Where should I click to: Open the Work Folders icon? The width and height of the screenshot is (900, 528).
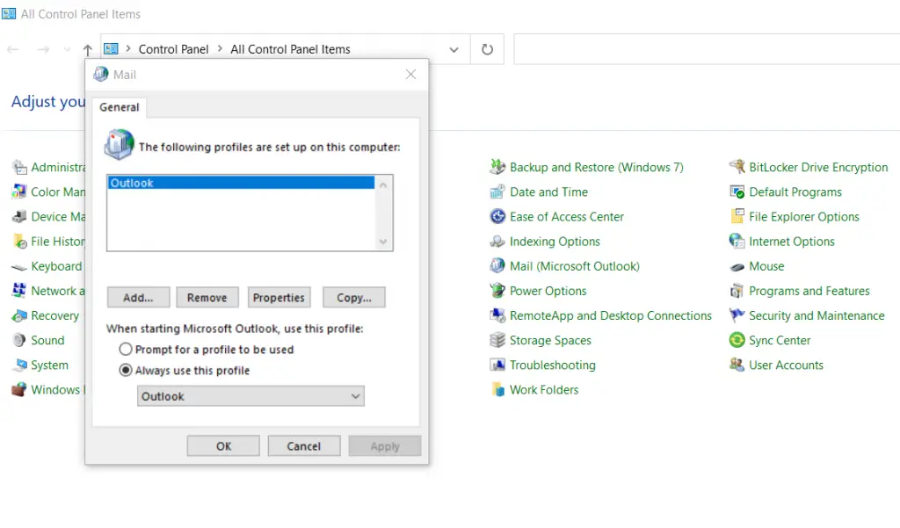497,389
